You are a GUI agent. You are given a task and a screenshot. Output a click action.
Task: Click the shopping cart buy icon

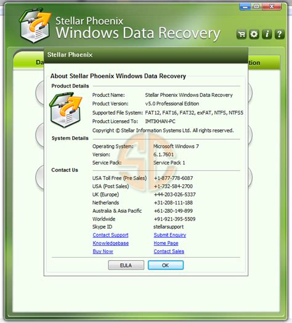241,34
